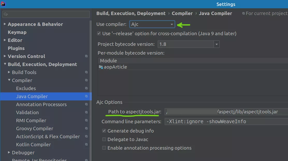Click project-level icon beside Annotation Processors
The width and height of the screenshot is (288, 161).
(x=87, y=105)
